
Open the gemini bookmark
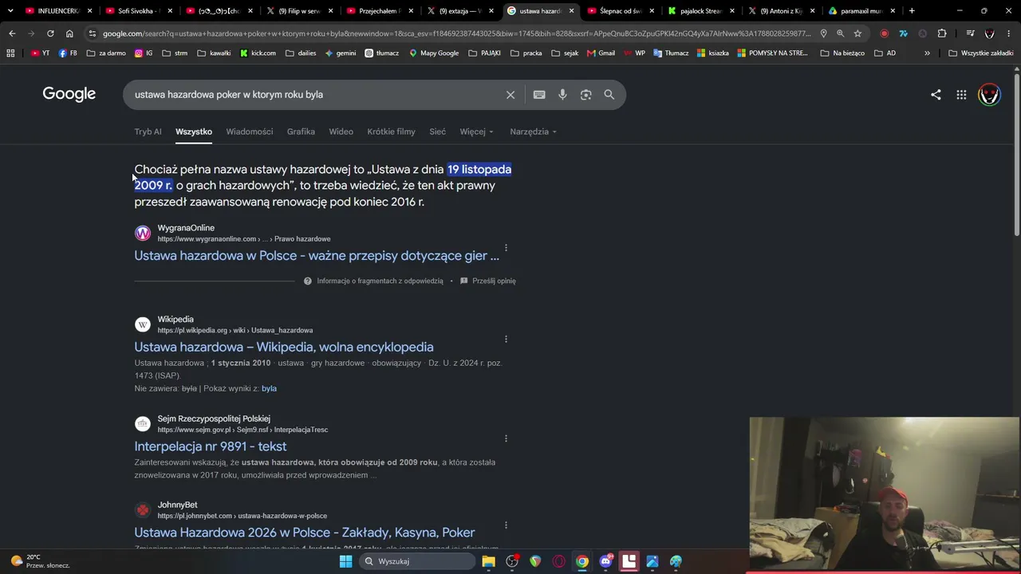tap(341, 53)
